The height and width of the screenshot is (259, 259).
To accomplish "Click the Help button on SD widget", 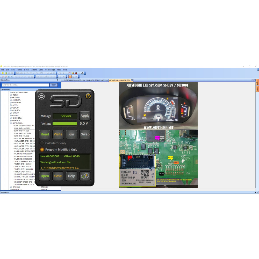I will 71,176.
